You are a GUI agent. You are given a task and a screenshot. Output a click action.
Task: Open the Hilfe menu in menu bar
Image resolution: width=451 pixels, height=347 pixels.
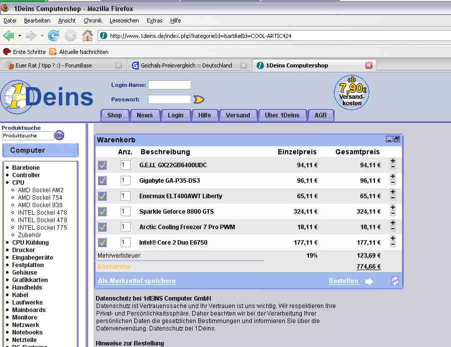pos(176,20)
